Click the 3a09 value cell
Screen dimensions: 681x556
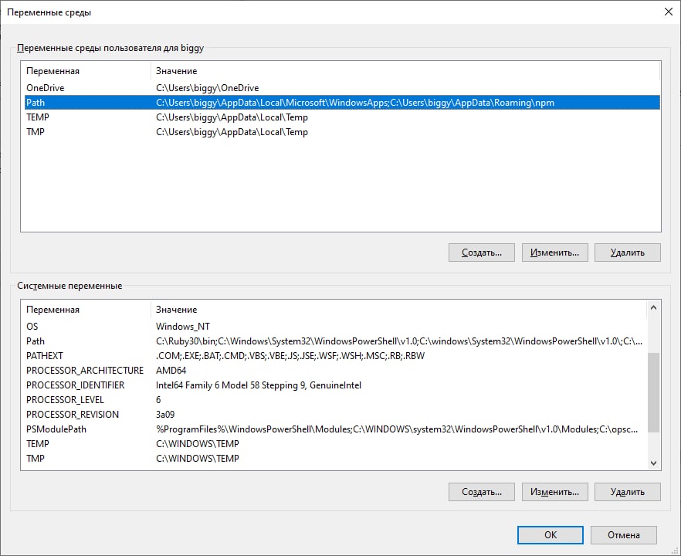coord(165,415)
